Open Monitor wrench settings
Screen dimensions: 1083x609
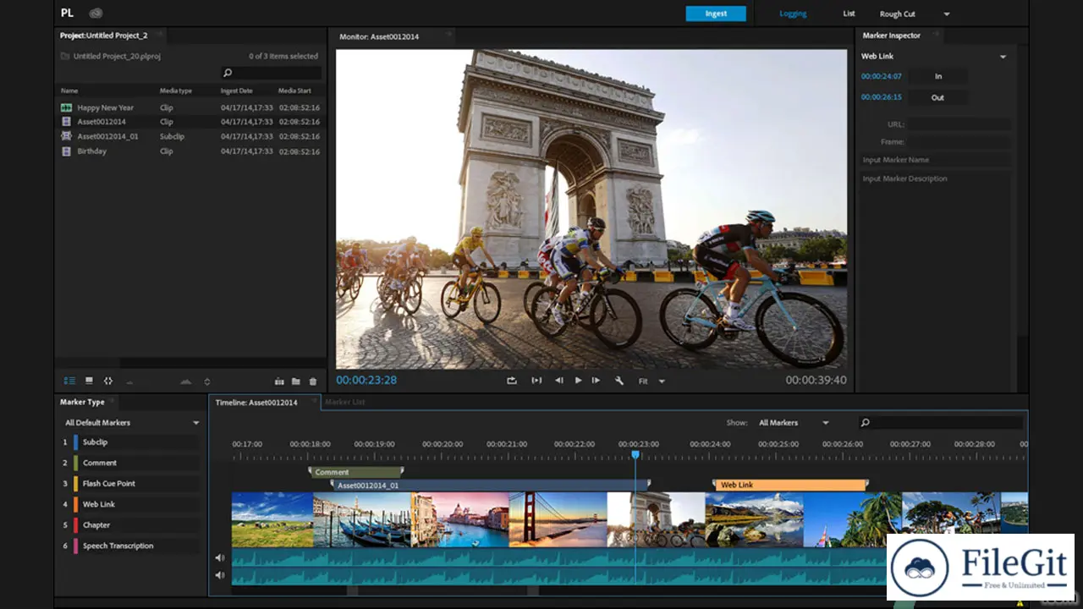point(618,381)
